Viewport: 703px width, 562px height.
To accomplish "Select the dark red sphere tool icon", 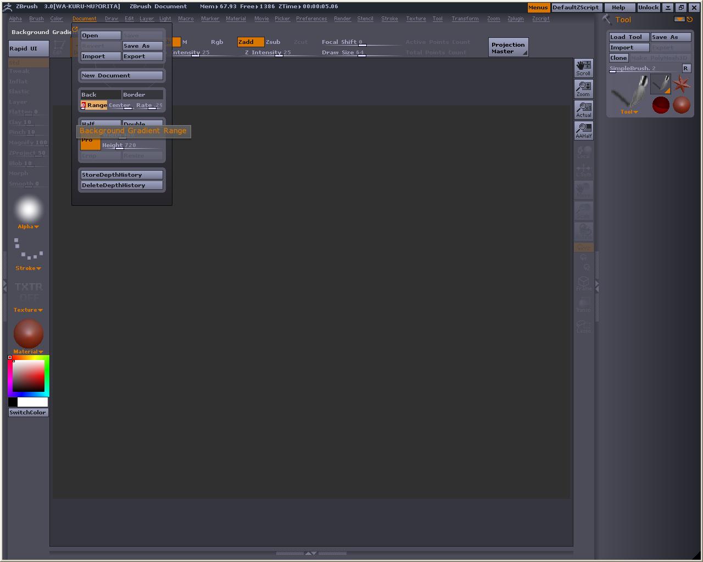I will click(x=661, y=105).
